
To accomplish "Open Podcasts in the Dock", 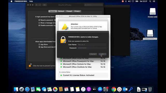I will point(89,89).
